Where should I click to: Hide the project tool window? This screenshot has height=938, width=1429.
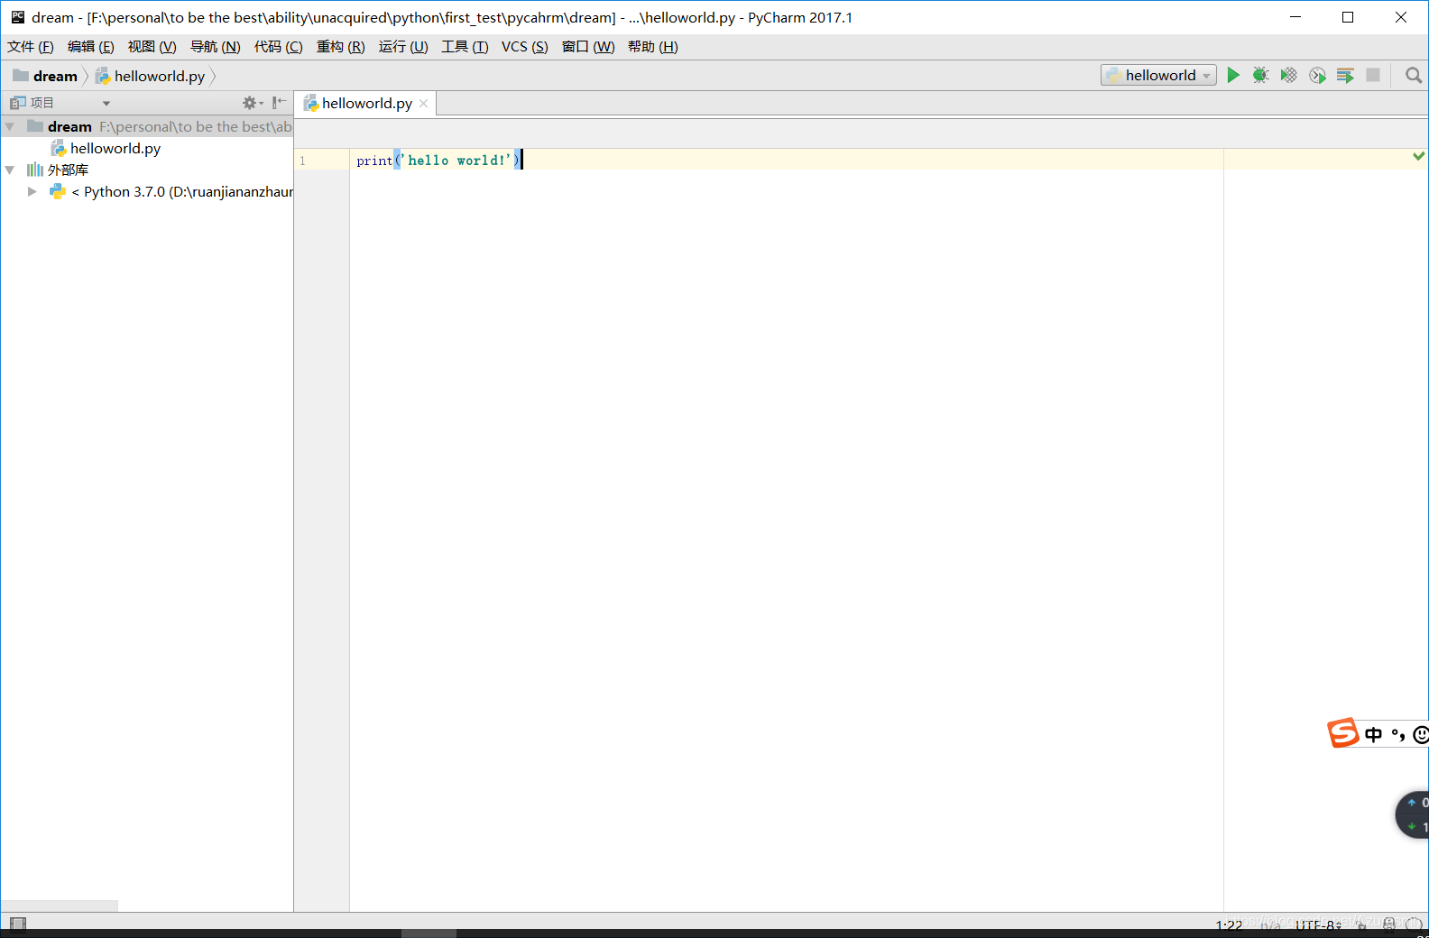(x=280, y=103)
